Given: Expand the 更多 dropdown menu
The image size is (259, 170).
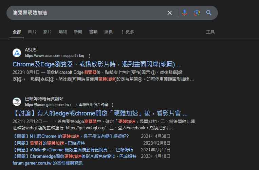Looking at the screenshot, I should click(128, 31).
